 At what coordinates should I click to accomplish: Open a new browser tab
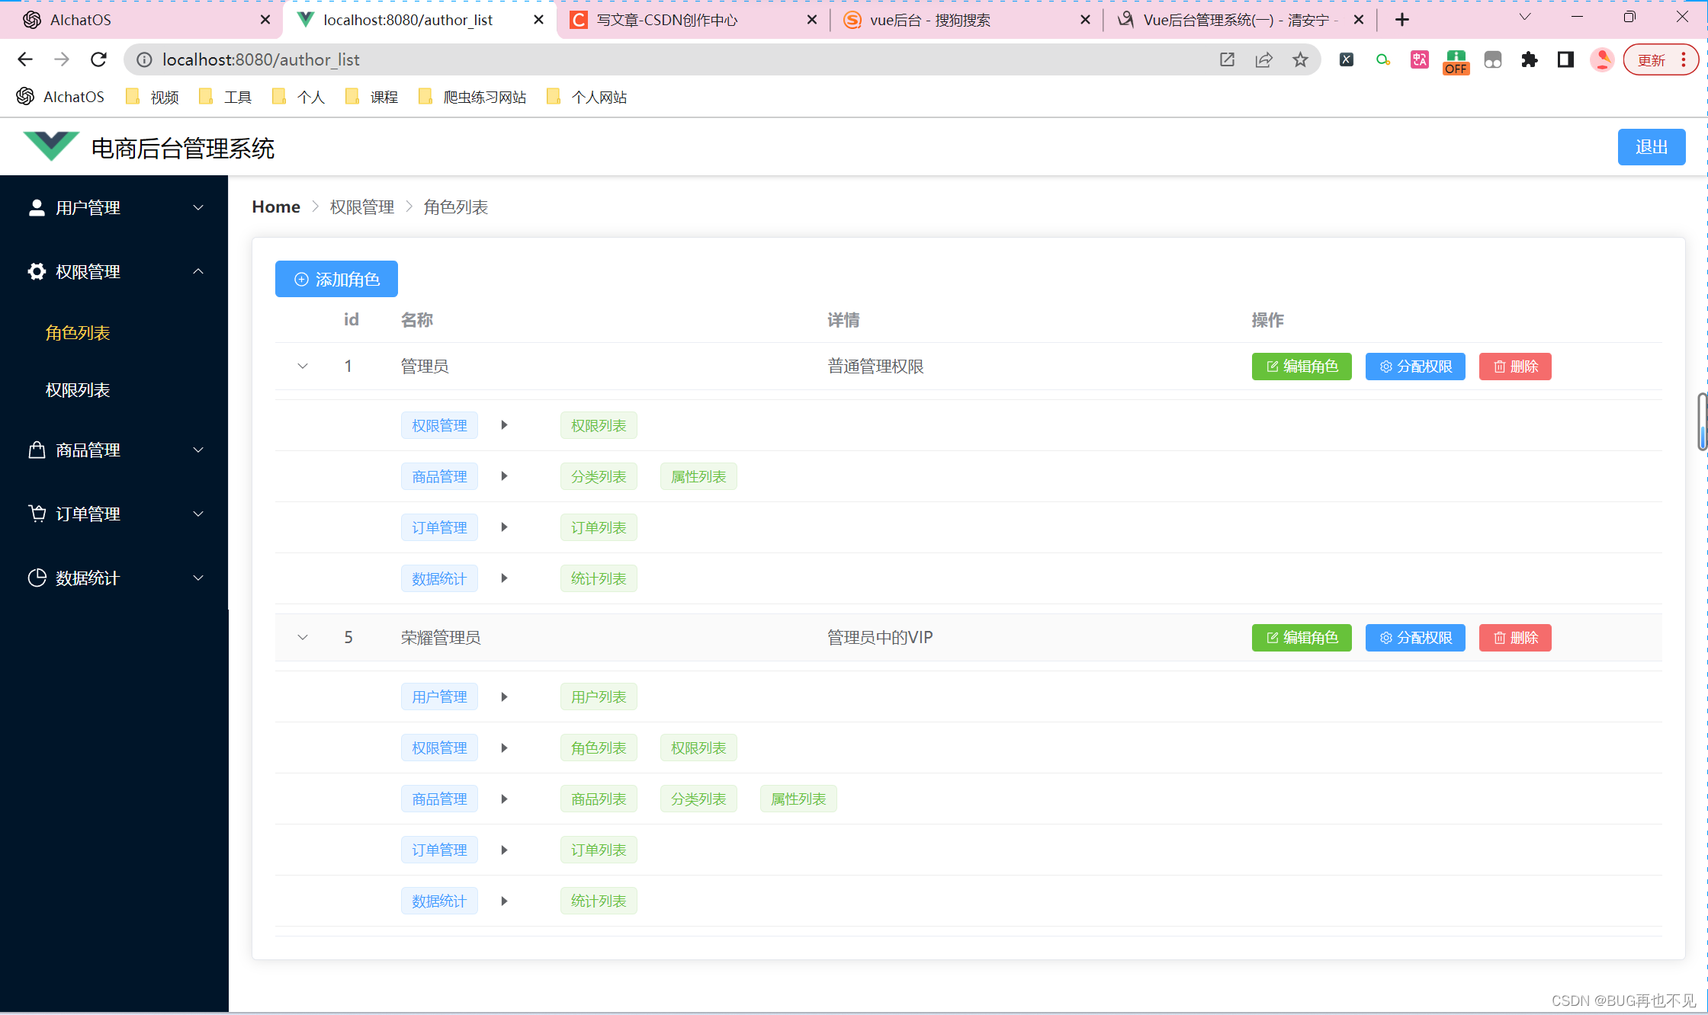[x=1402, y=20]
